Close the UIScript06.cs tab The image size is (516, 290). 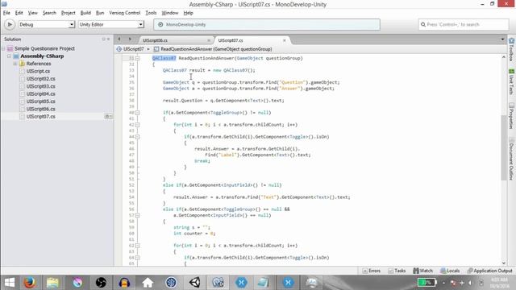point(209,40)
